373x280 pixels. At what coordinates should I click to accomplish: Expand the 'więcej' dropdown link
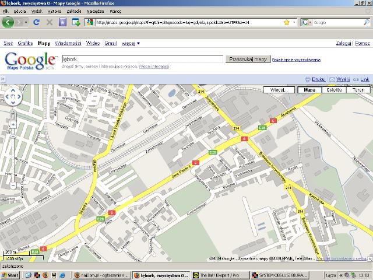tap(131, 43)
